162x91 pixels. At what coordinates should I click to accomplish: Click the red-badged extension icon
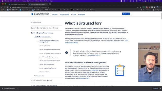tap(147, 7)
